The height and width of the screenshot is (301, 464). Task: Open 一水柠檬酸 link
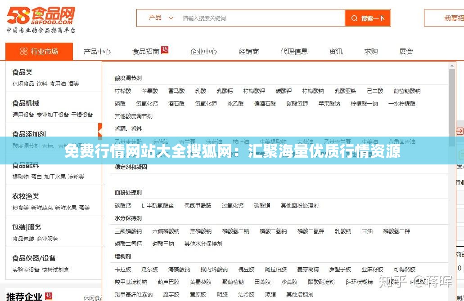402,104
